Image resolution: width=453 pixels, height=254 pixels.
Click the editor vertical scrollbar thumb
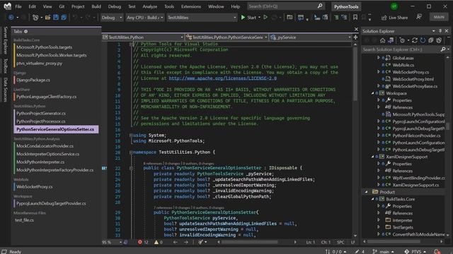(x=355, y=74)
